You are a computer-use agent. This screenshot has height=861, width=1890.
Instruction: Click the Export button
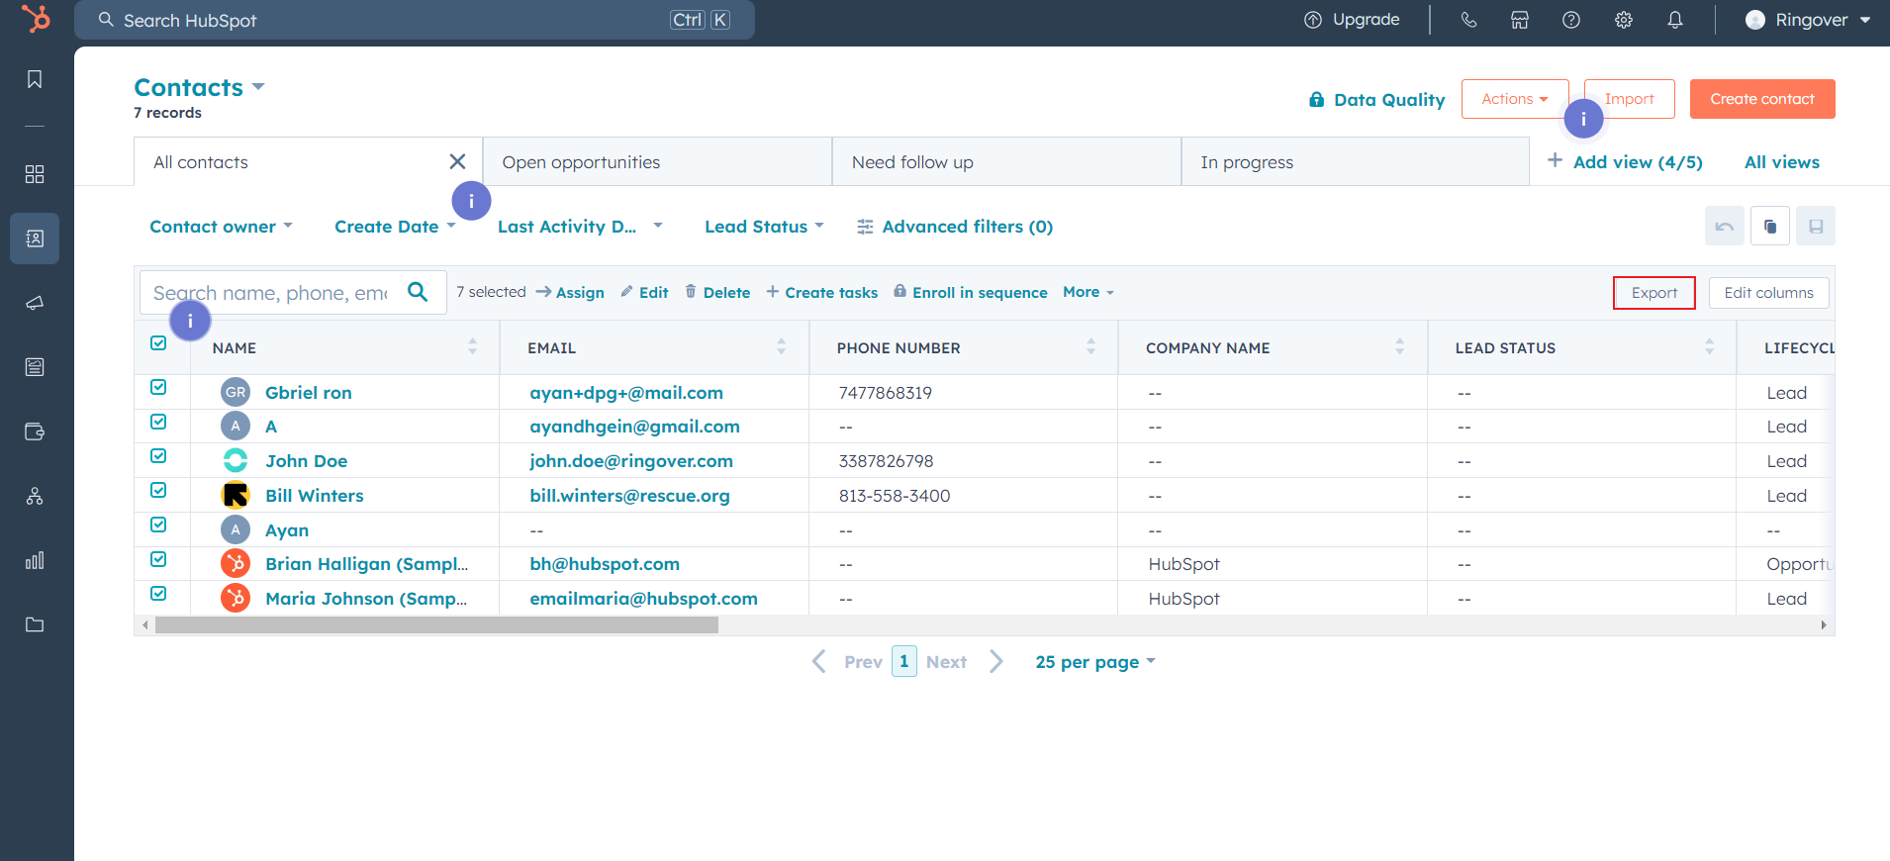(x=1654, y=293)
